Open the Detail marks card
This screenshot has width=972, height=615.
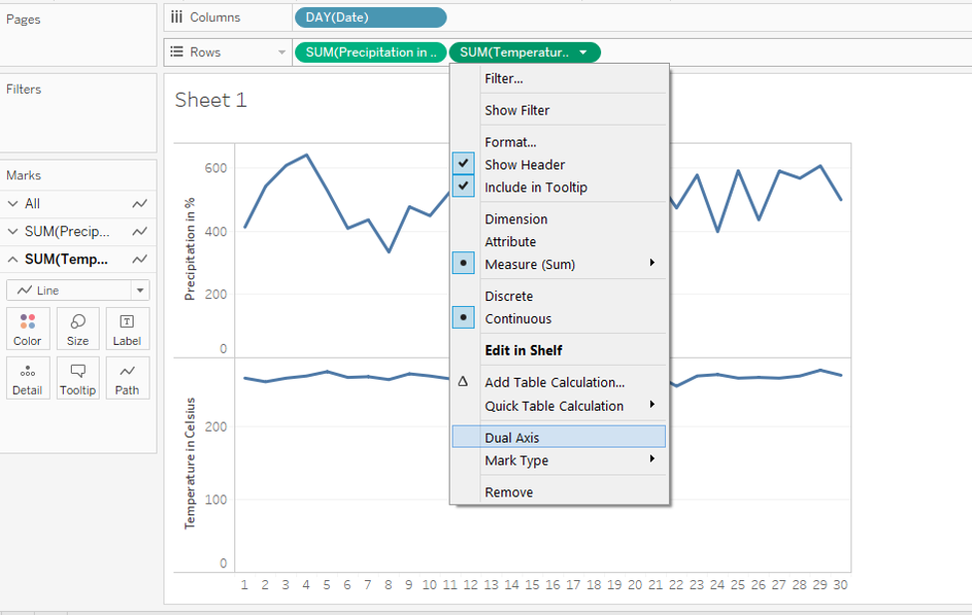point(28,378)
